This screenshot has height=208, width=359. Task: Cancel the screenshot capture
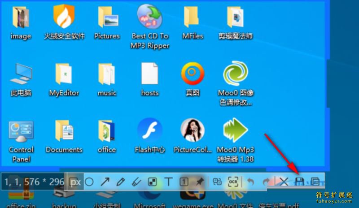coord(284,182)
